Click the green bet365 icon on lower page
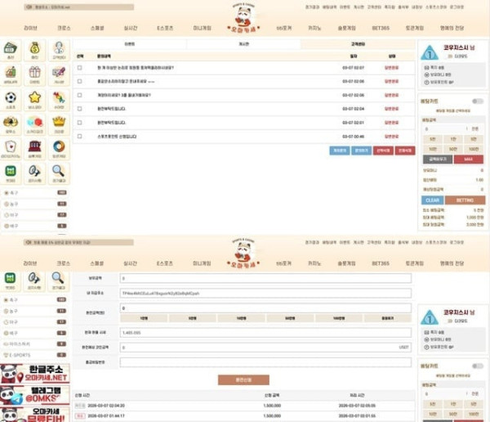Screen dimensions: 490x422 [11, 281]
